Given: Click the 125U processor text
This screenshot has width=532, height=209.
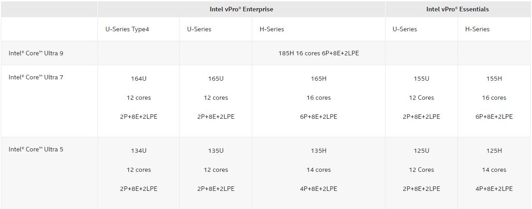Looking at the screenshot, I should (x=421, y=151).
